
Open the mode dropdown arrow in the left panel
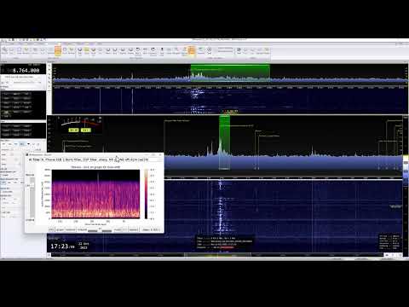[28, 144]
